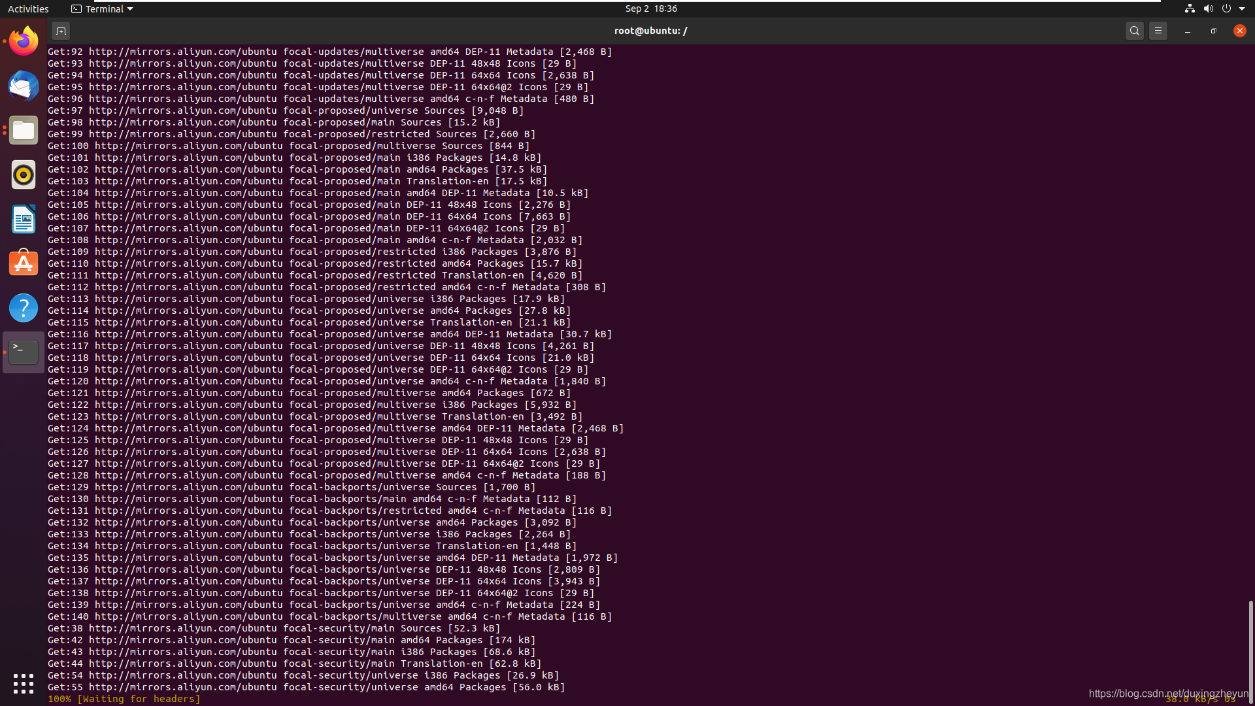Image resolution: width=1255 pixels, height=706 pixels.
Task: Click the Get:92 multiverse DEP-11 Metadata line
Action: click(x=329, y=52)
